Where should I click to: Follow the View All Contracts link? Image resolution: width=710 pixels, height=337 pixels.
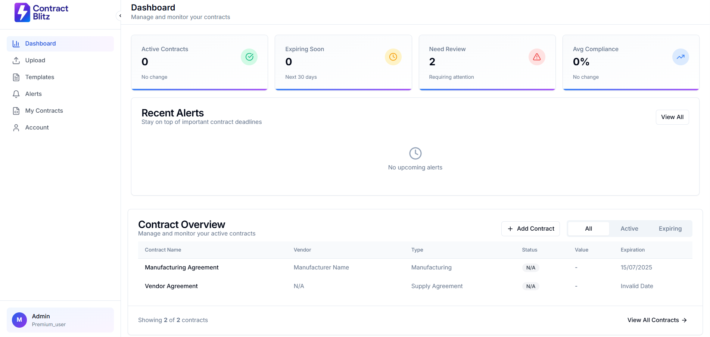[657, 320]
